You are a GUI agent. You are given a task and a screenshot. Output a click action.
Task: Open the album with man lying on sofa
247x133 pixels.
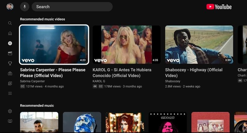(x=39, y=122)
